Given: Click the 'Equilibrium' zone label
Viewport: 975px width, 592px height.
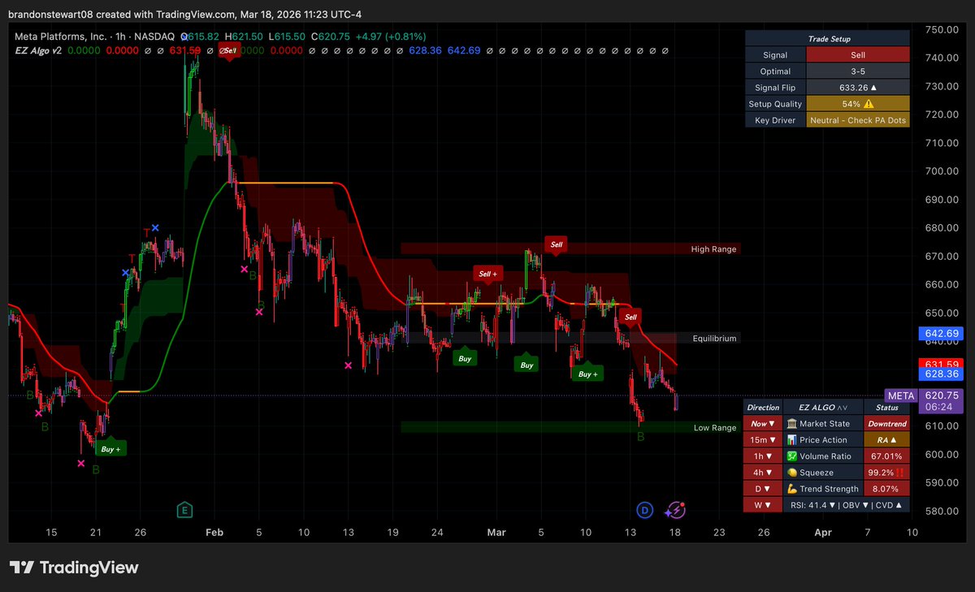Looking at the screenshot, I should (714, 339).
